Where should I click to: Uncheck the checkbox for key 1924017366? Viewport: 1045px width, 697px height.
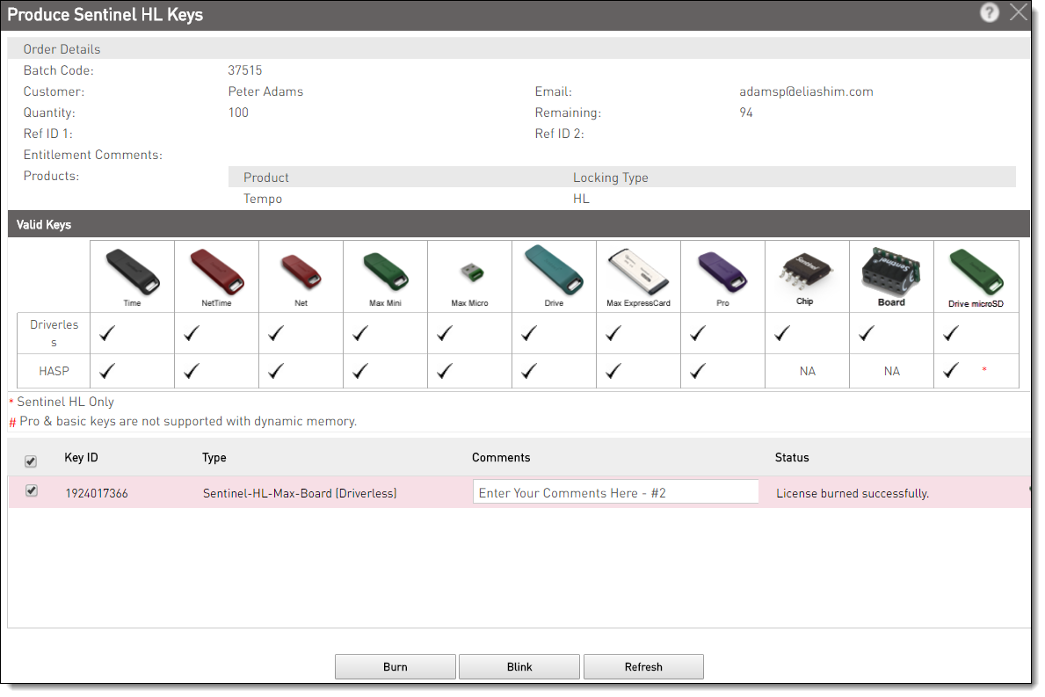(x=32, y=491)
